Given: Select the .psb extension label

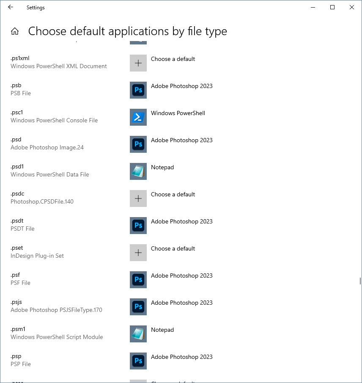Looking at the screenshot, I should pyautogui.click(x=16, y=85).
